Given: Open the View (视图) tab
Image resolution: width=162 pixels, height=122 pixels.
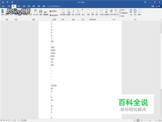Looking at the screenshot, I should (44, 6).
